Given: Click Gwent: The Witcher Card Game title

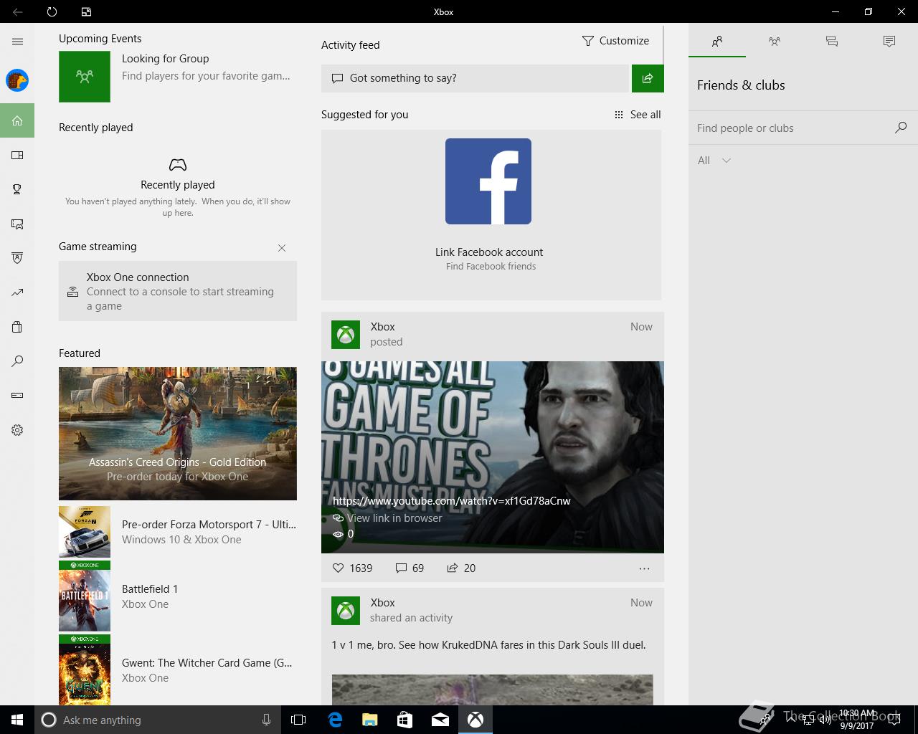Looking at the screenshot, I should click(207, 663).
